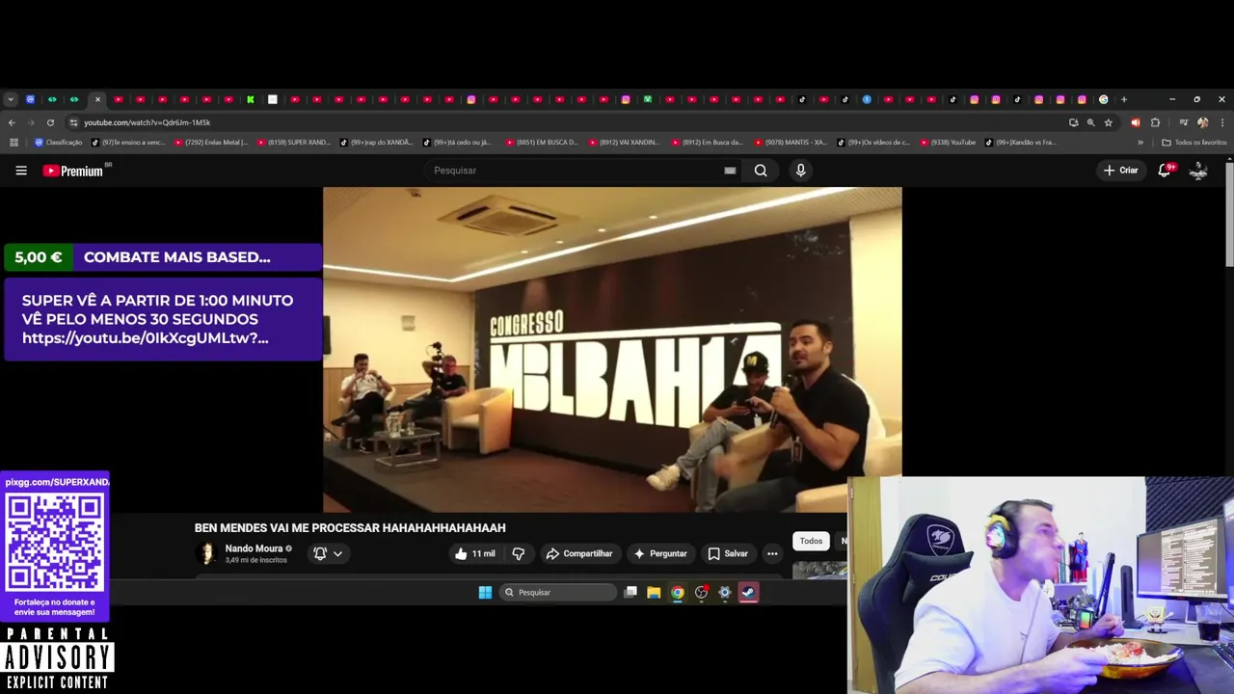
Task: Expand the subscription notification bell dropdown
Action: [x=328, y=553]
